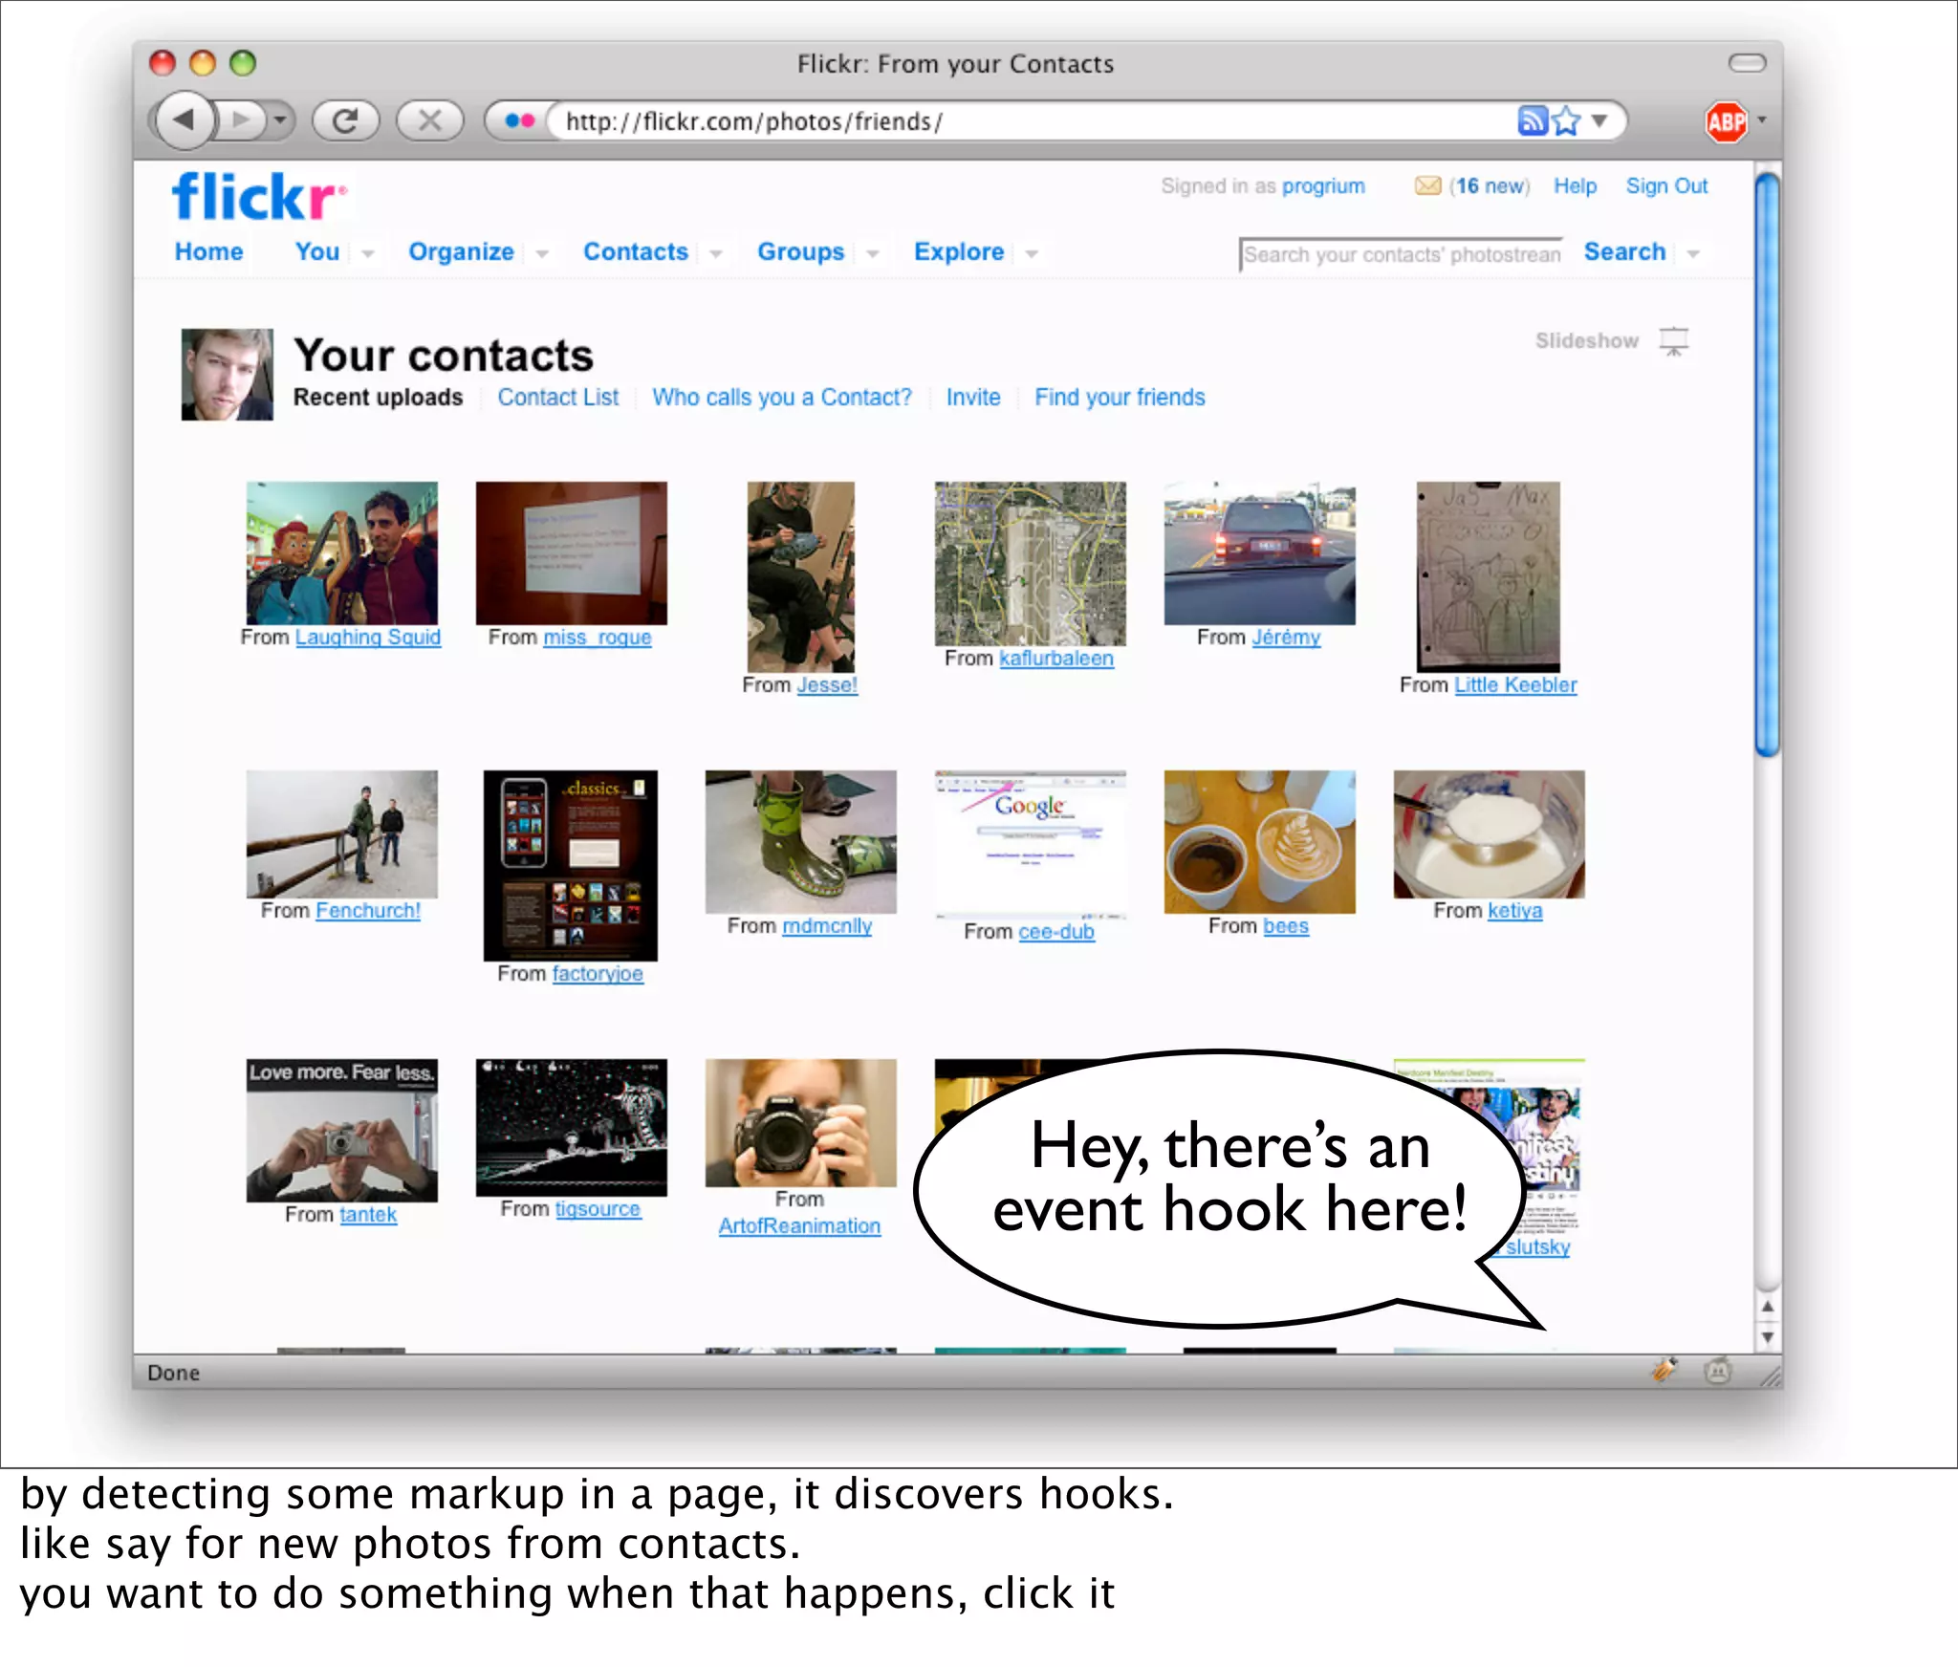Open the browser history dropdown arrow
This screenshot has height=1667, width=1958.
click(x=279, y=120)
